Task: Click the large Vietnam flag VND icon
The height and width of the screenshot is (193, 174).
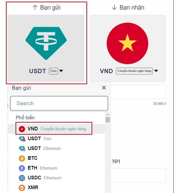Action: (x=127, y=43)
